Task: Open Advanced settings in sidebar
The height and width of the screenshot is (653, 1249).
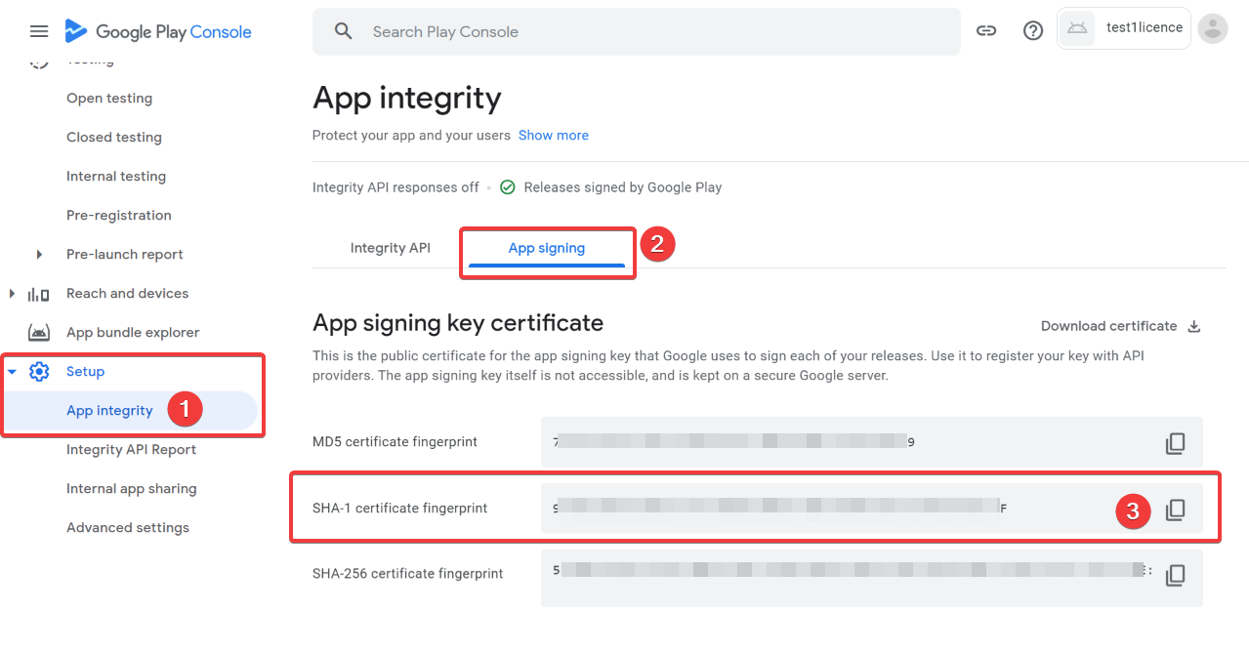Action: (127, 528)
